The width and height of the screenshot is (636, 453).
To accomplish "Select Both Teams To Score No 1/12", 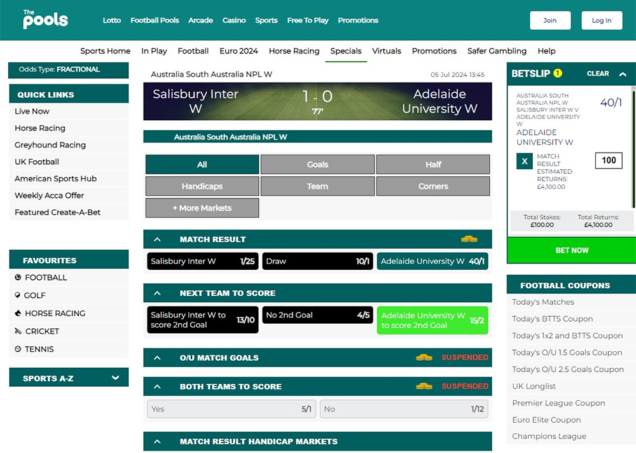I will coord(404,408).
